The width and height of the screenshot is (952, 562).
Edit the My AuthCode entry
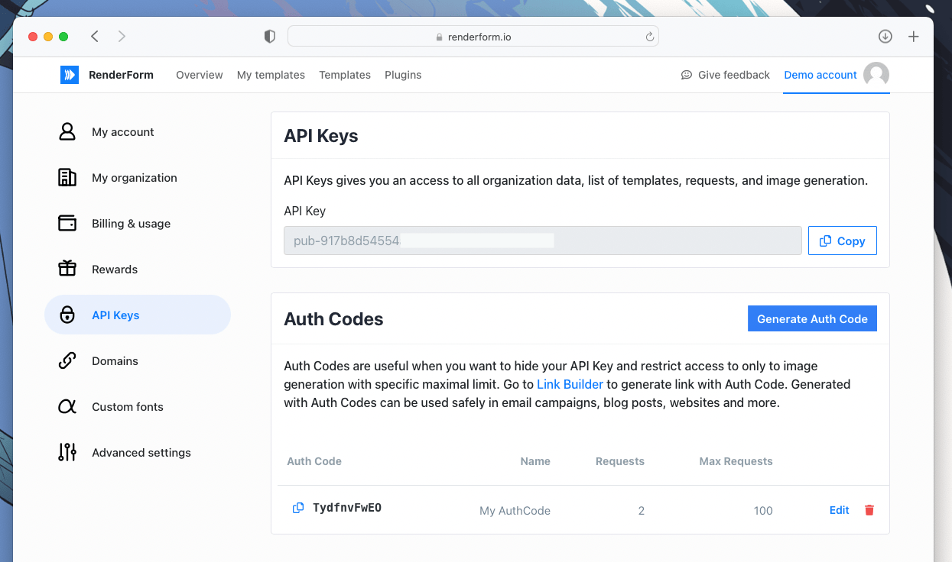tap(839, 510)
